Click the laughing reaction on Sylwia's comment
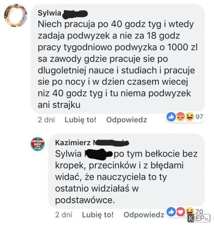 point(190,117)
